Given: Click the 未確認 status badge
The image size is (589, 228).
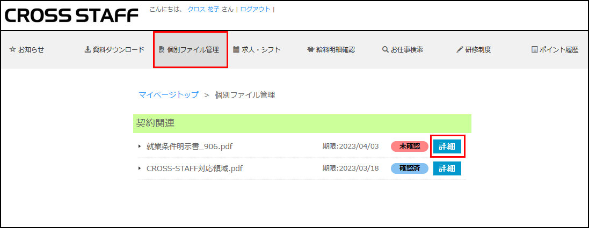Looking at the screenshot, I should point(410,146).
